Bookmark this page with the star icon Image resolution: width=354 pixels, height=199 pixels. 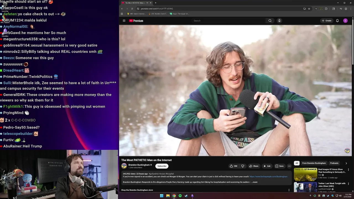309,9
